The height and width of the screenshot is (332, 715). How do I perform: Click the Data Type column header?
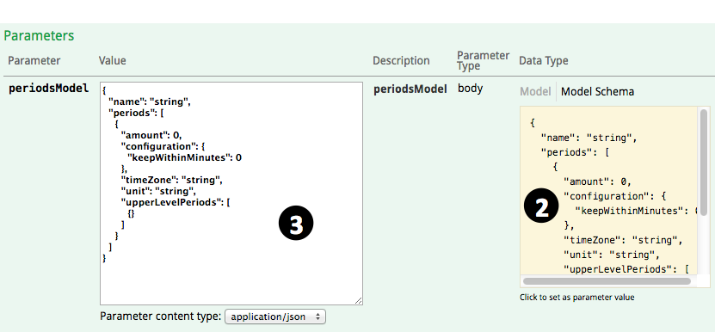(x=544, y=61)
